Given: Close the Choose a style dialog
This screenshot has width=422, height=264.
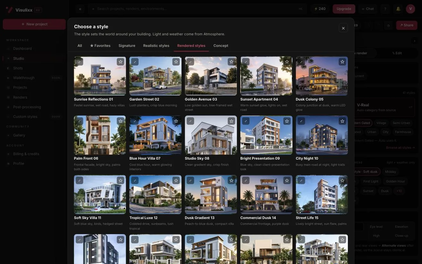Looking at the screenshot, I should coord(343,28).
